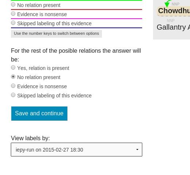This screenshot has width=190, height=175.
Task: Open the "View labels by" dropdown
Action: click(76, 149)
